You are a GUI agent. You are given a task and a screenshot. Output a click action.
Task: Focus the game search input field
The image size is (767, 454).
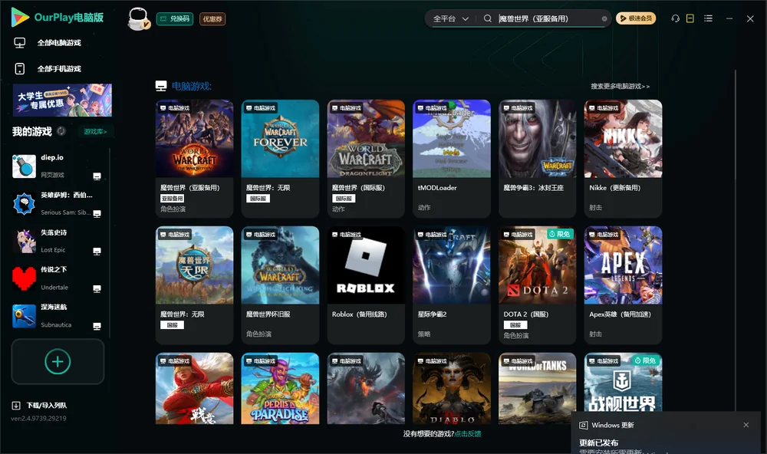click(x=548, y=18)
